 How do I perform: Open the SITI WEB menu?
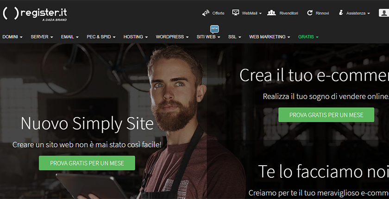tap(208, 37)
